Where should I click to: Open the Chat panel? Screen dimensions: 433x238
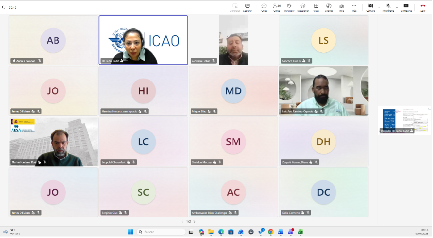point(264,7)
